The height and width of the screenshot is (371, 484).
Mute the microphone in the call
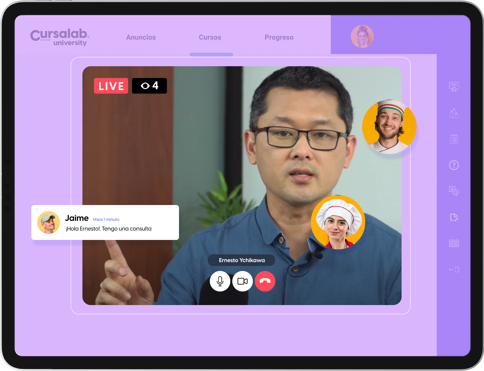220,281
